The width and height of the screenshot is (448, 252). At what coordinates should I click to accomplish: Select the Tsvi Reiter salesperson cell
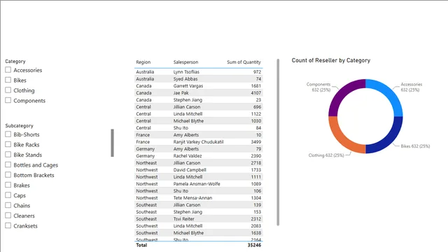[x=183, y=219]
